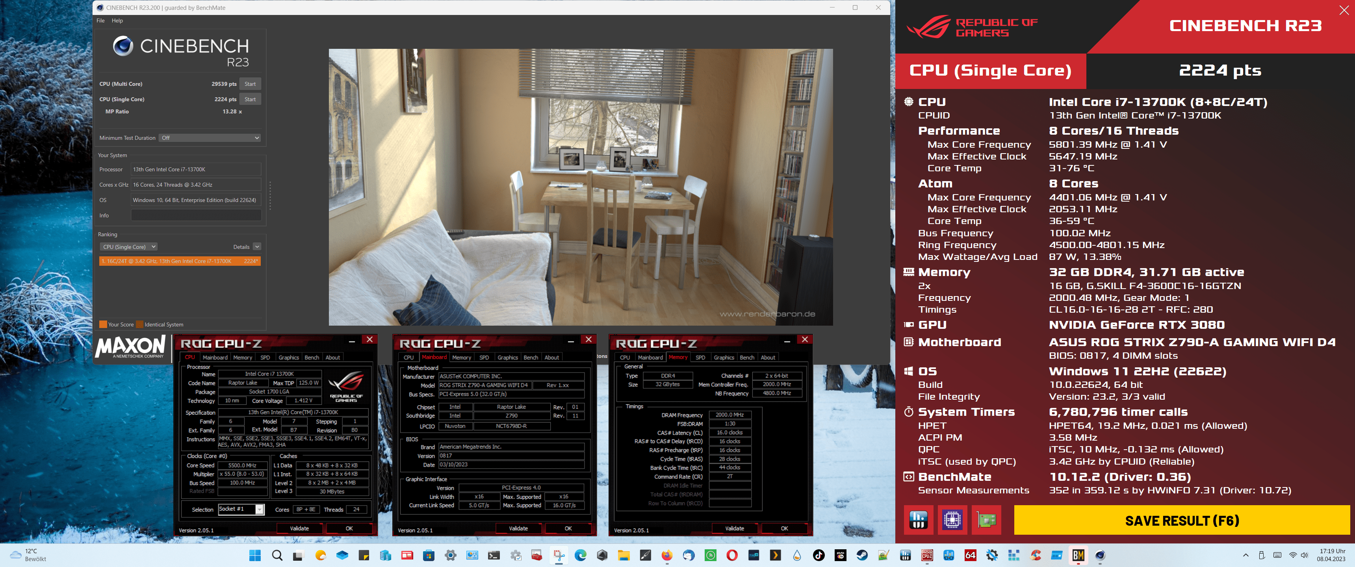Click the Processor field '13th Gen Intel Core i7-13700K'

[x=196, y=169]
